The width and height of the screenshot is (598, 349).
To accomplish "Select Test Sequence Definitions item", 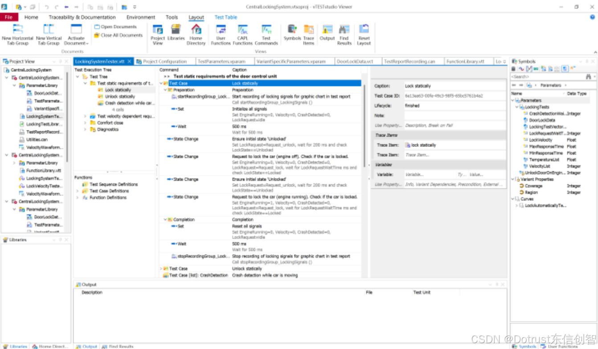I will click(x=114, y=184).
